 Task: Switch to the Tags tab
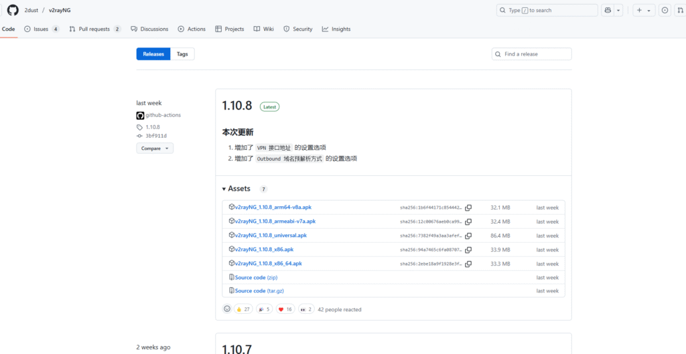182,54
